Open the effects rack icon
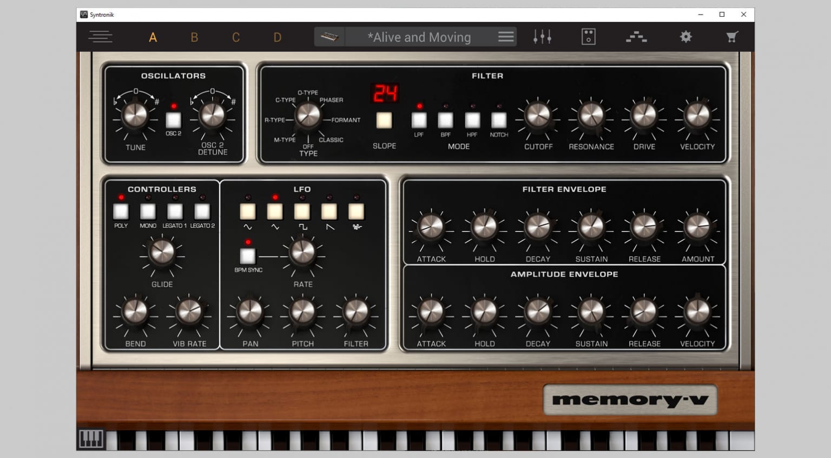 pyautogui.click(x=589, y=37)
